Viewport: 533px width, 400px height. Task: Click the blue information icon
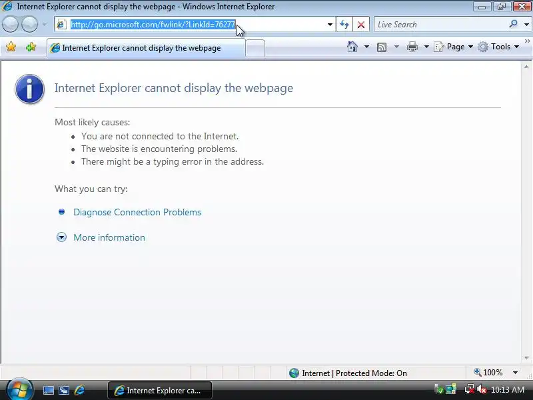click(x=29, y=89)
